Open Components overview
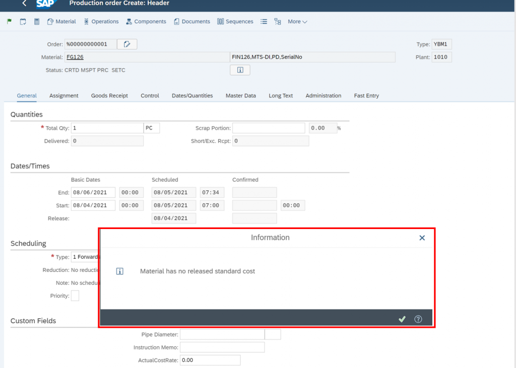 [x=146, y=21]
